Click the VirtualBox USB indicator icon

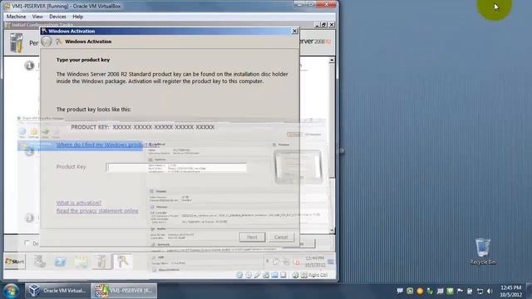(257, 275)
